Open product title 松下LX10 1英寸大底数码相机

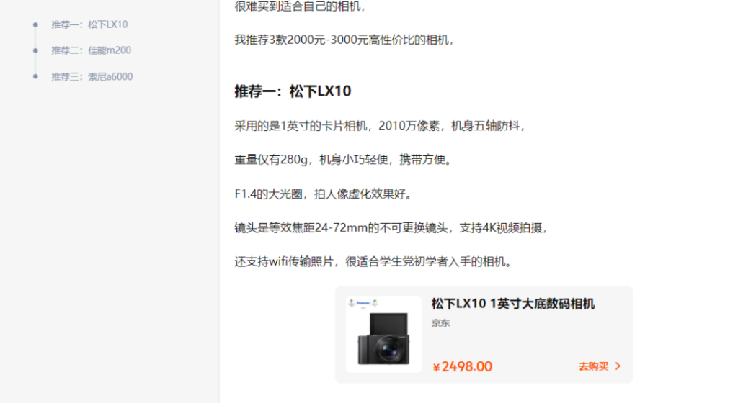pyautogui.click(x=513, y=304)
